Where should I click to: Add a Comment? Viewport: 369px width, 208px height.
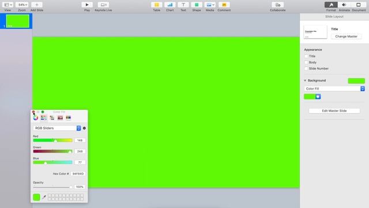[224, 5]
